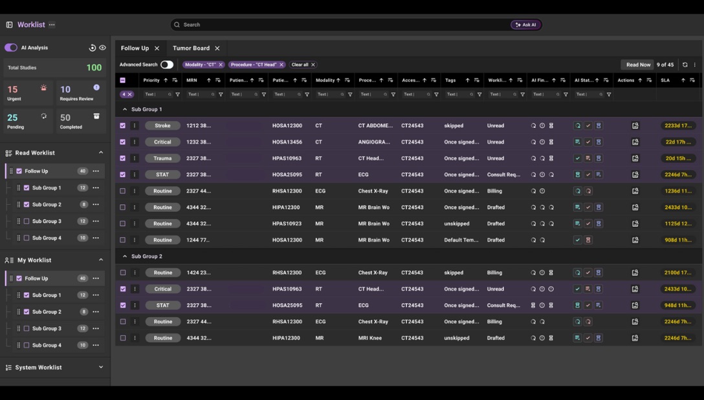Expand the System Worklist section
Image resolution: width=704 pixels, height=400 pixels.
(x=101, y=366)
